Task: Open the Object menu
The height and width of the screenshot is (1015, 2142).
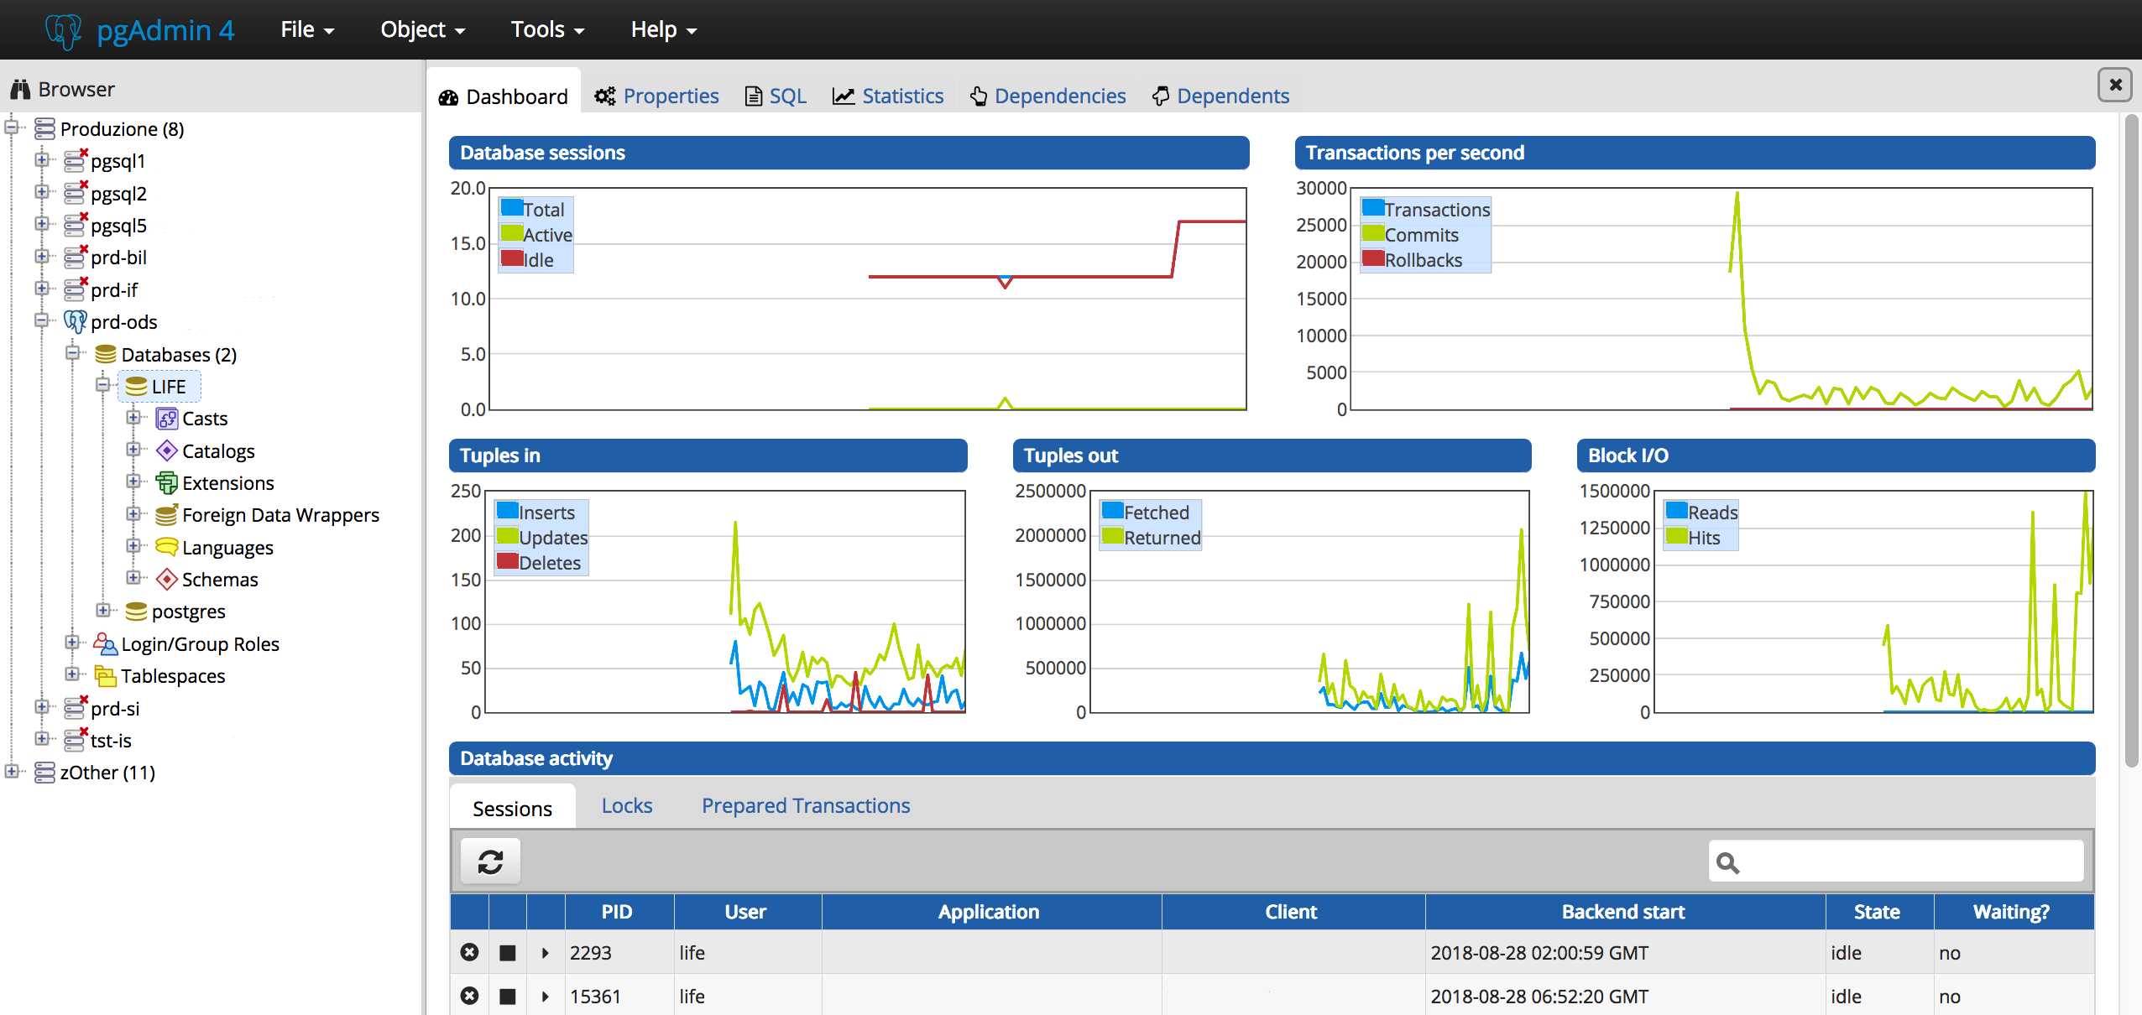Action: (422, 29)
